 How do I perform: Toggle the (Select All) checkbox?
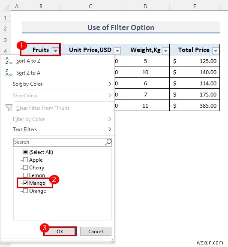click(x=26, y=152)
